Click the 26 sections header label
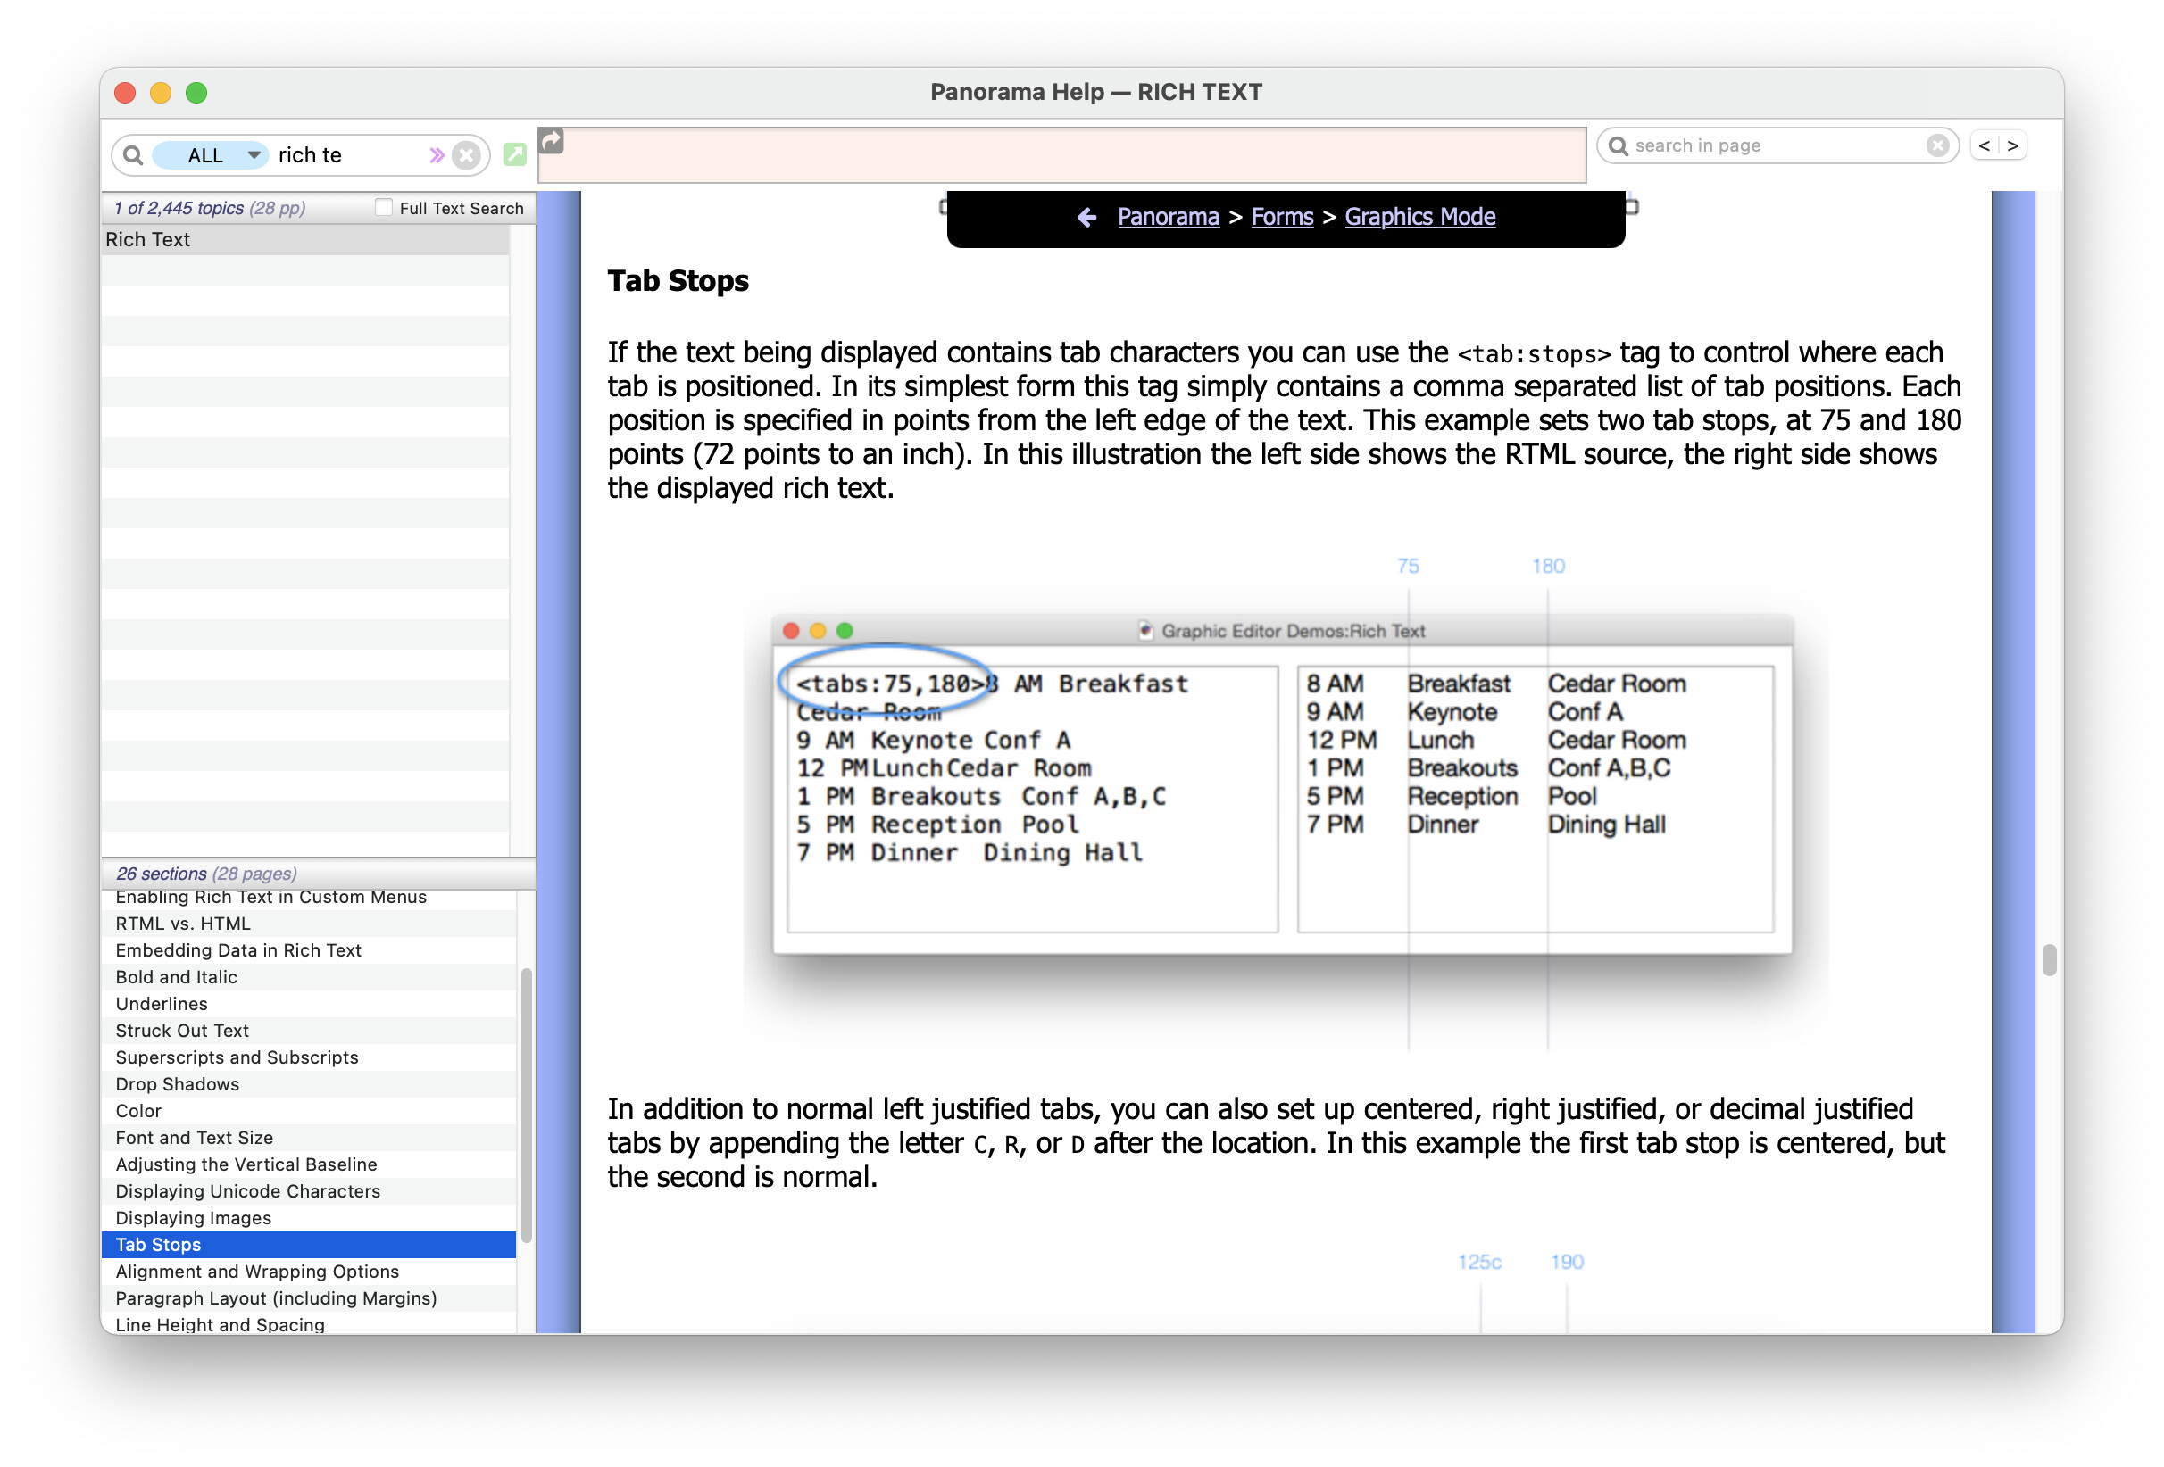The image size is (2164, 1467). (206, 873)
